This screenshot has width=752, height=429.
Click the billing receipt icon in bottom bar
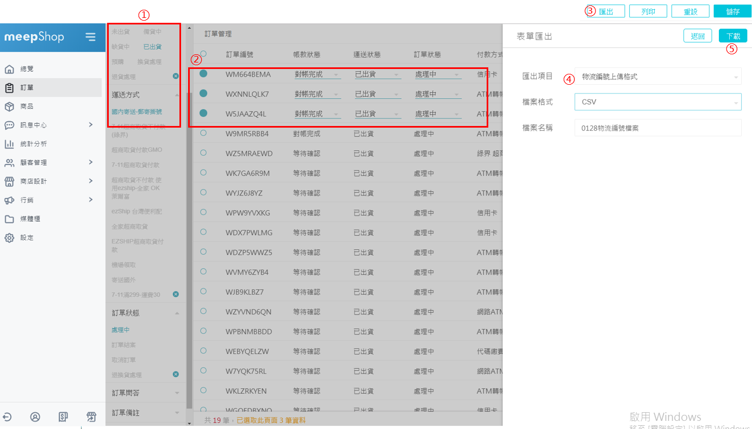click(63, 417)
